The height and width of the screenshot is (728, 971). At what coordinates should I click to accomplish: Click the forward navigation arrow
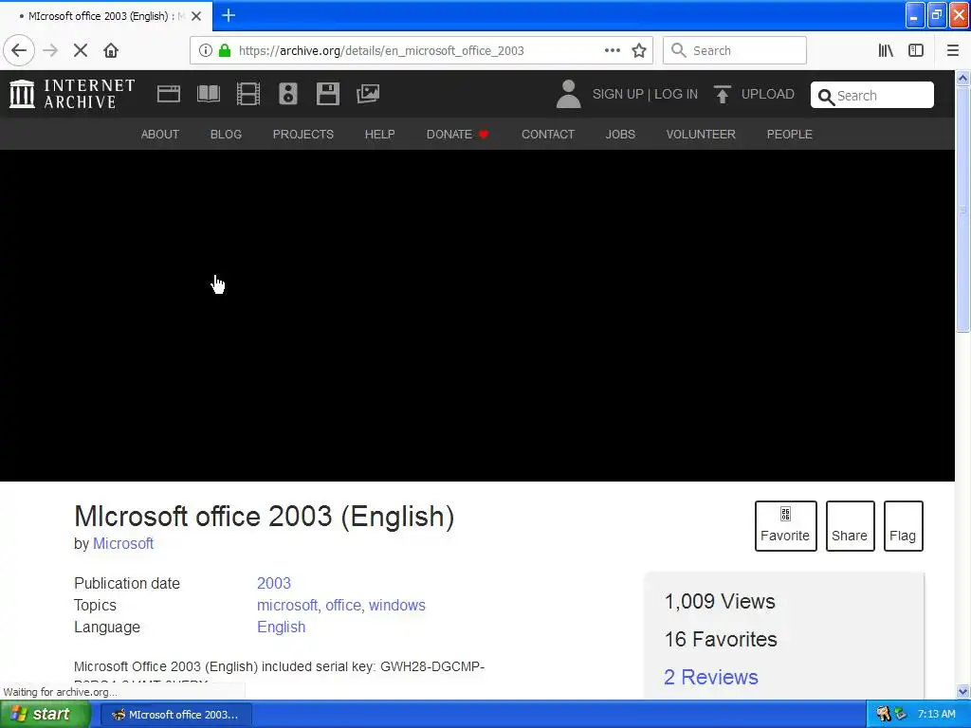pos(50,50)
